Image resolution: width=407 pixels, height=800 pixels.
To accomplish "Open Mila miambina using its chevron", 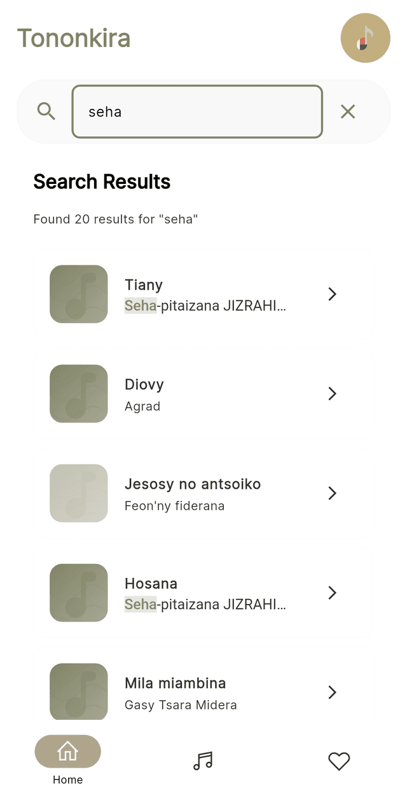I will [332, 692].
